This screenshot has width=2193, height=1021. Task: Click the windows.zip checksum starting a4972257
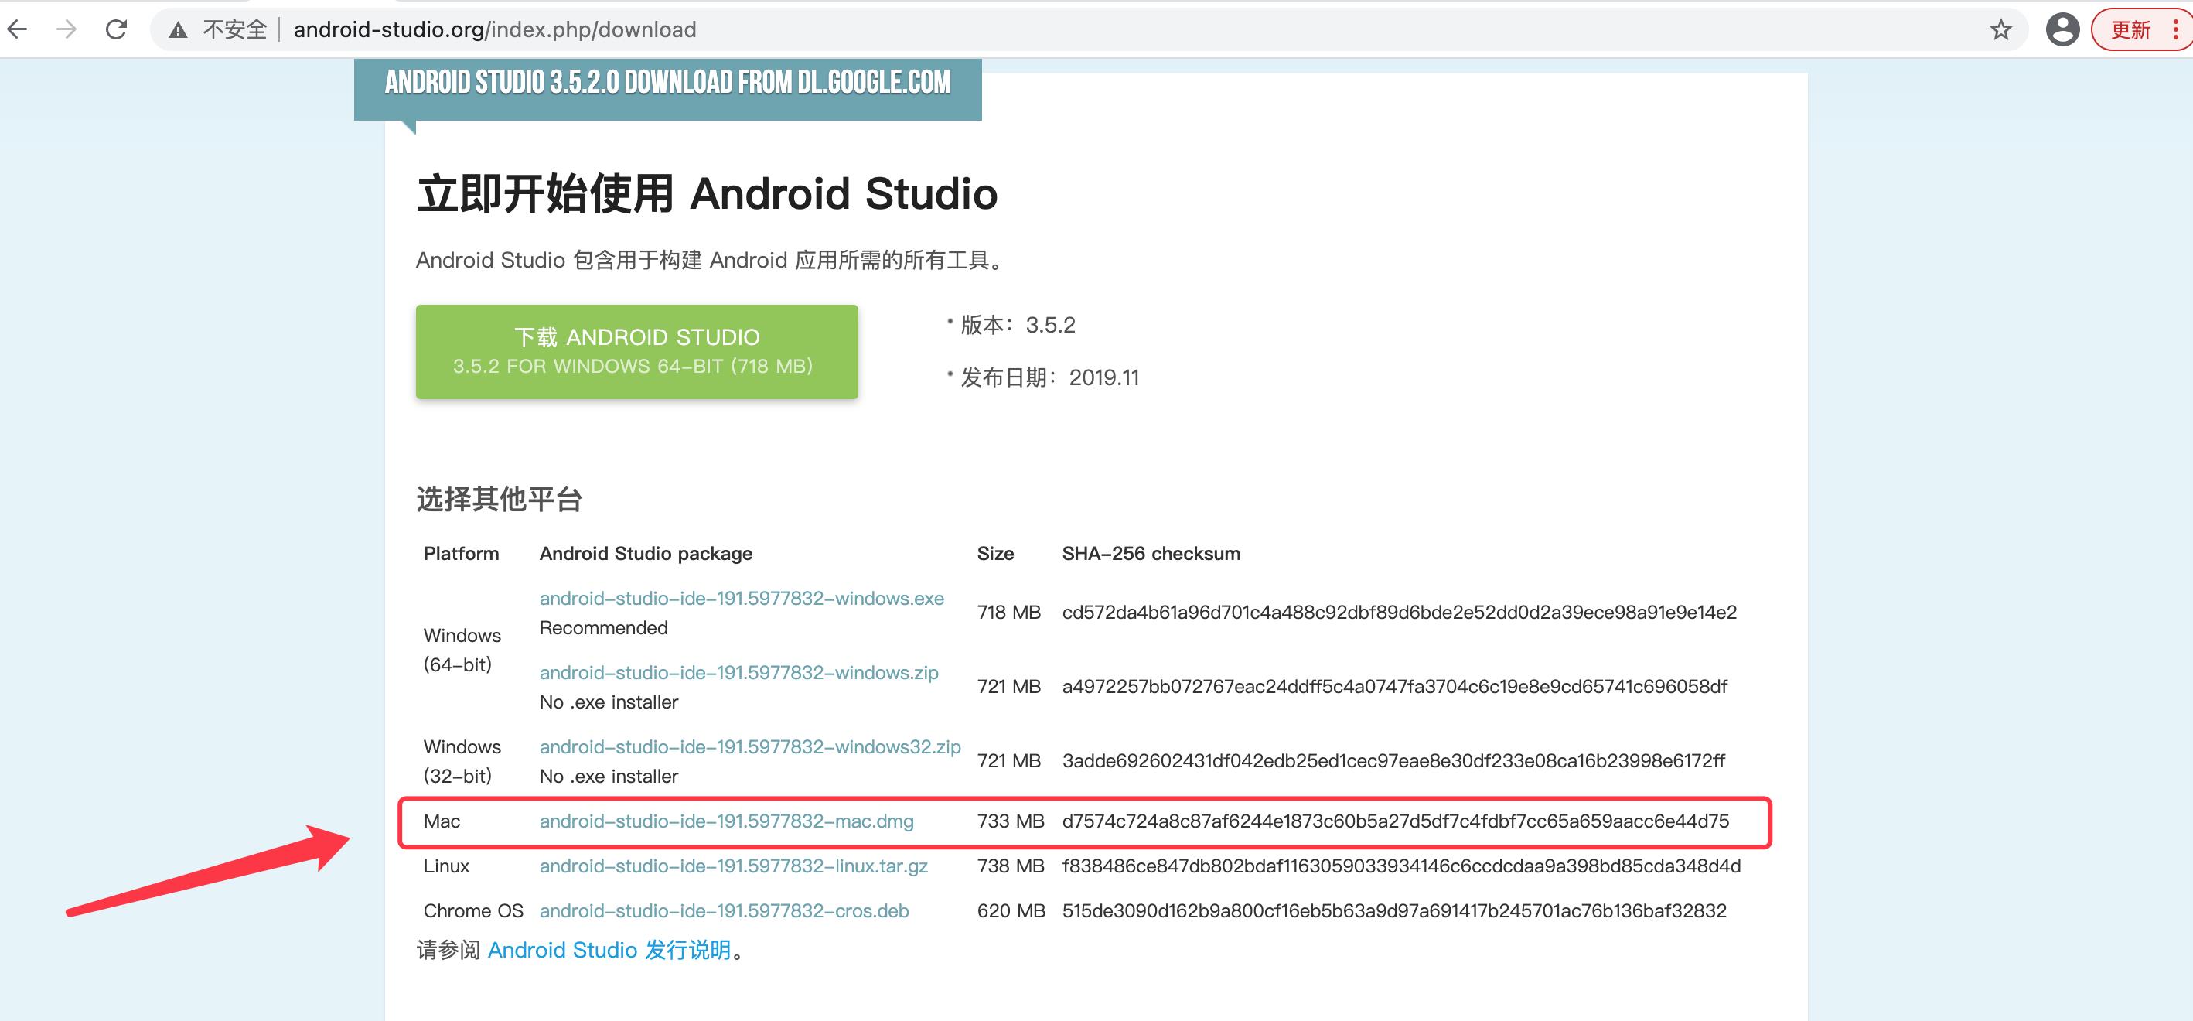(x=1394, y=686)
